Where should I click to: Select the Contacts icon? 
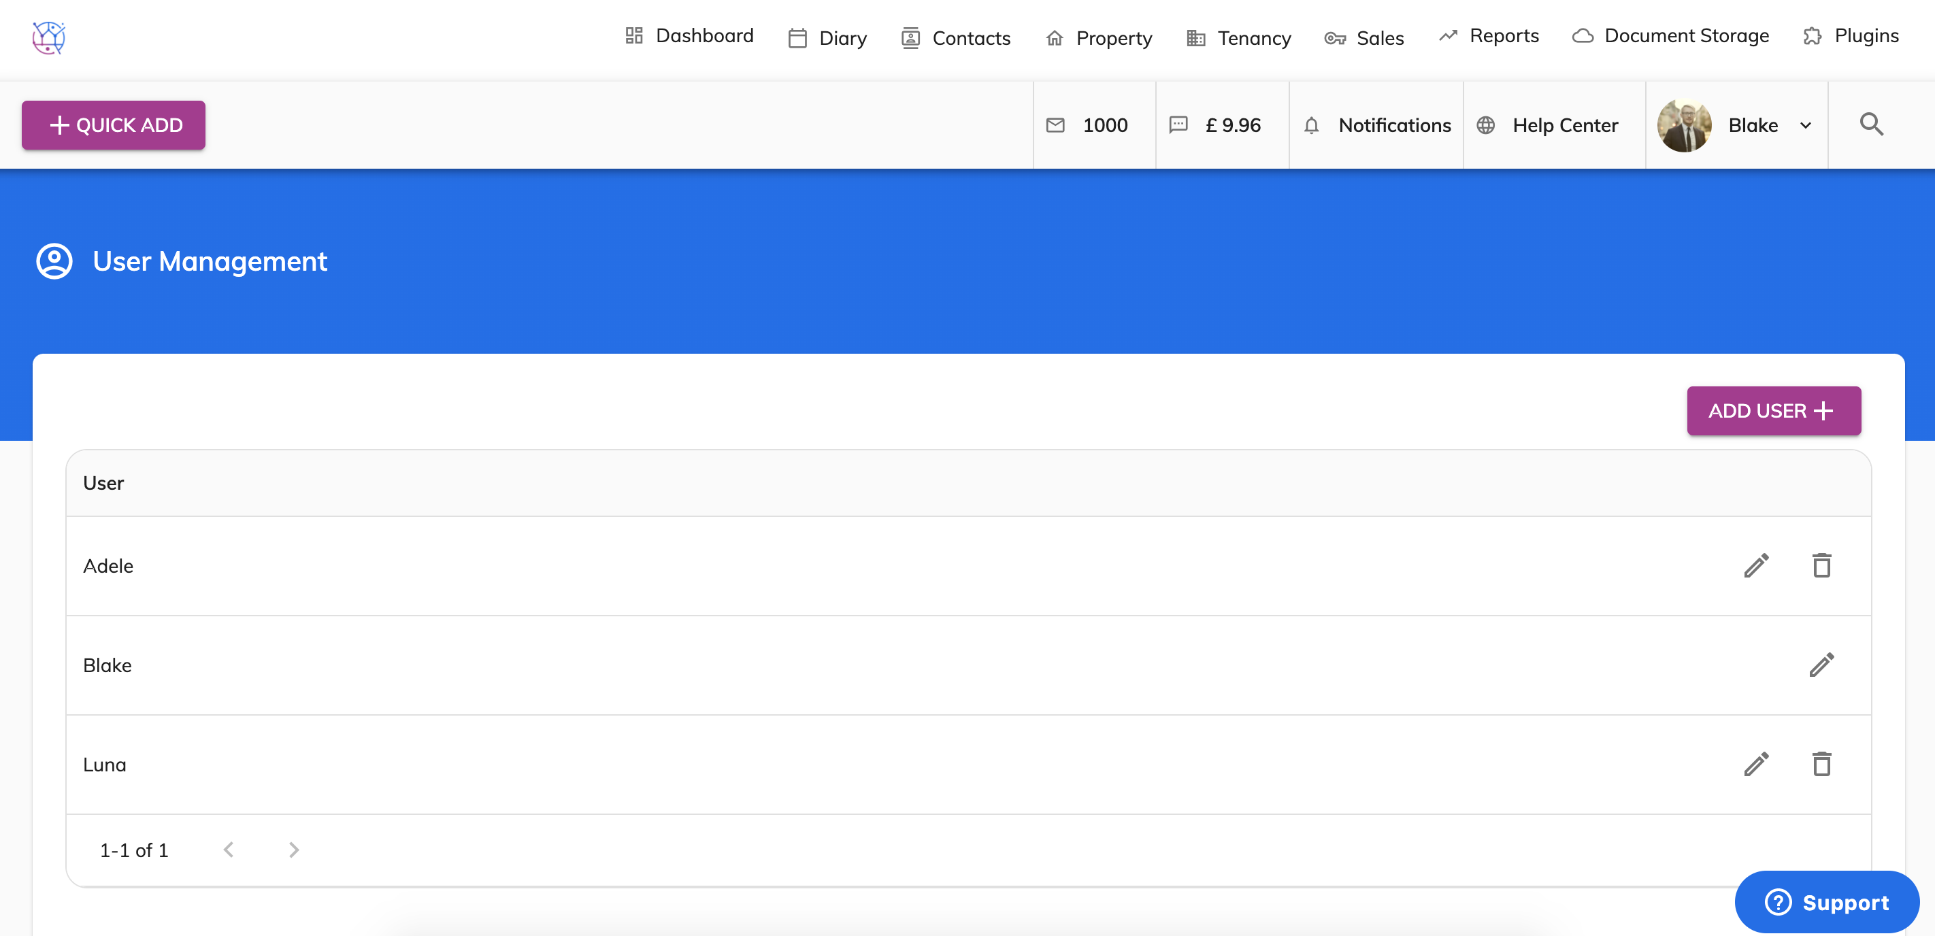click(x=910, y=37)
